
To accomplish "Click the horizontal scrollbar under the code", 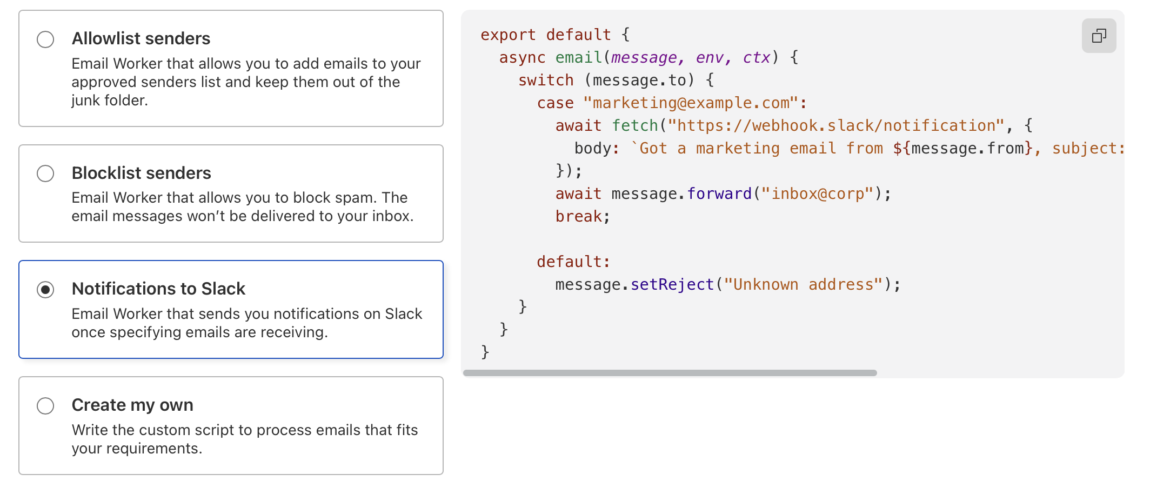I will pyautogui.click(x=670, y=373).
